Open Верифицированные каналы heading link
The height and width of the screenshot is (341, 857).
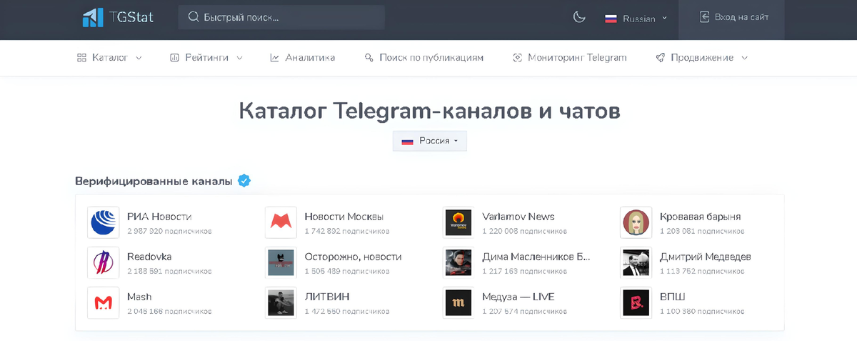click(154, 181)
